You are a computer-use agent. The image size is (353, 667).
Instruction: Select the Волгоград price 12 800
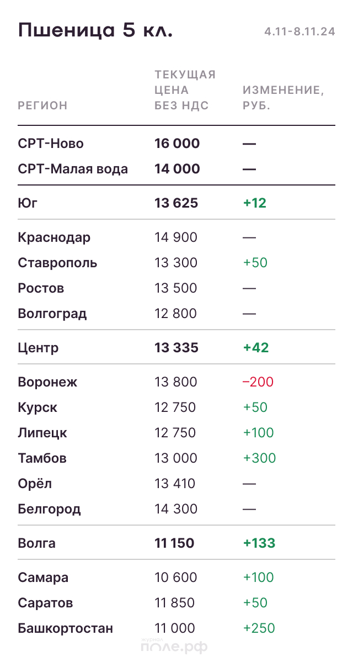tap(175, 314)
